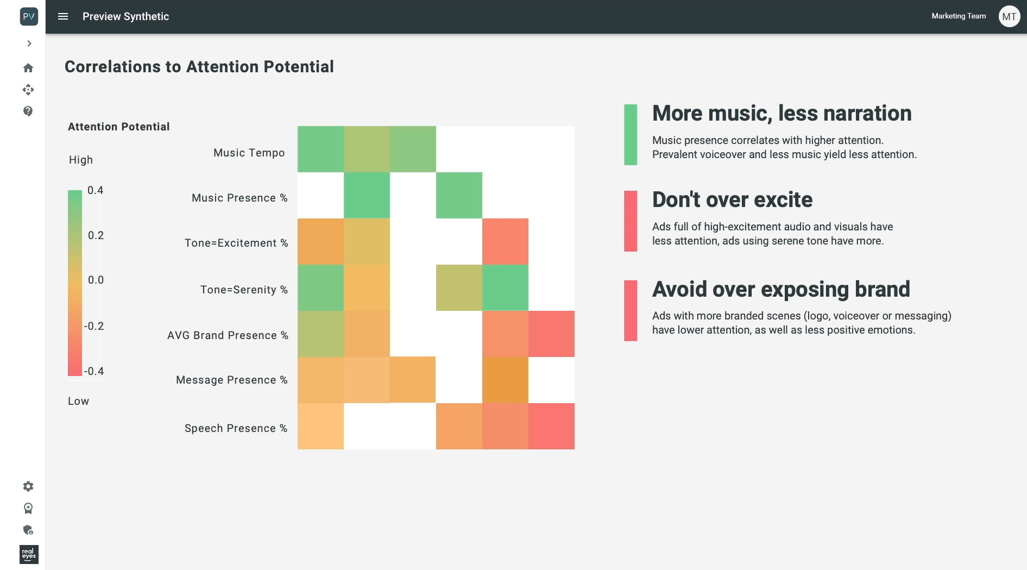This screenshot has width=1027, height=570.
Task: Click the red Speech Presence heatmap cell
Action: pos(551,426)
